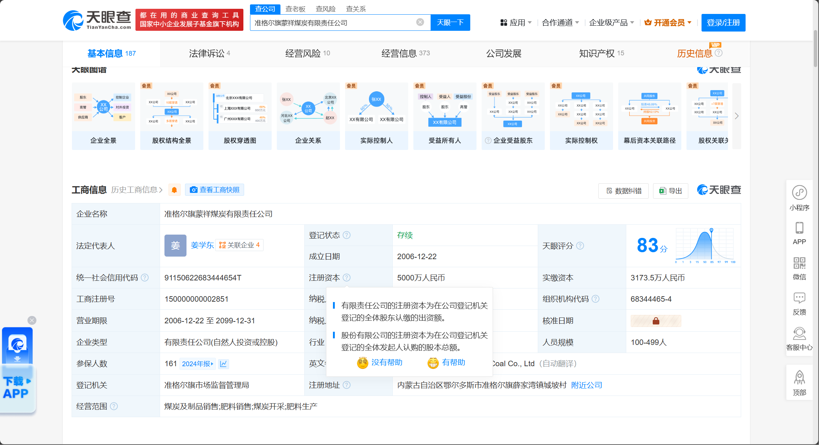Open the feedback (反馈) chat icon
The image size is (819, 445).
(x=799, y=298)
